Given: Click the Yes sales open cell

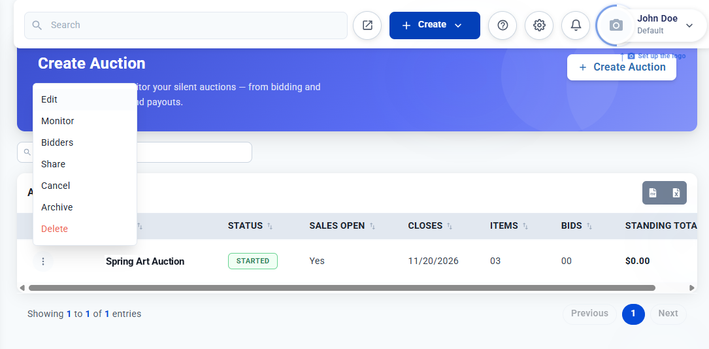Looking at the screenshot, I should (x=317, y=261).
